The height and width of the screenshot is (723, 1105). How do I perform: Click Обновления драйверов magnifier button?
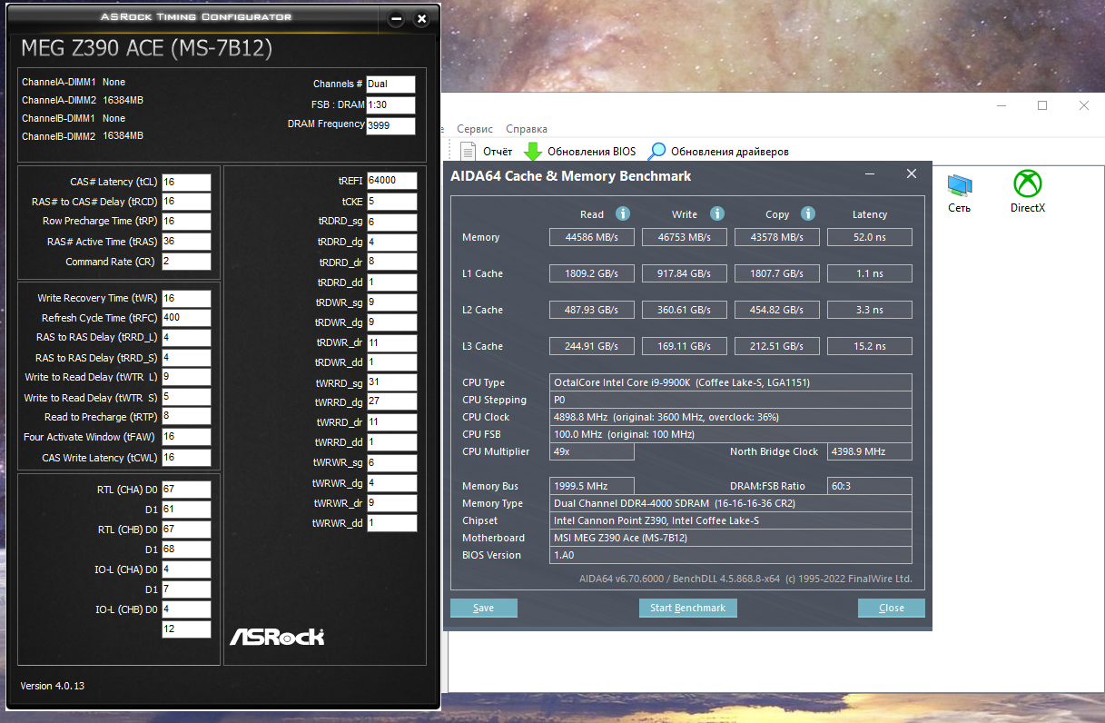(x=718, y=152)
